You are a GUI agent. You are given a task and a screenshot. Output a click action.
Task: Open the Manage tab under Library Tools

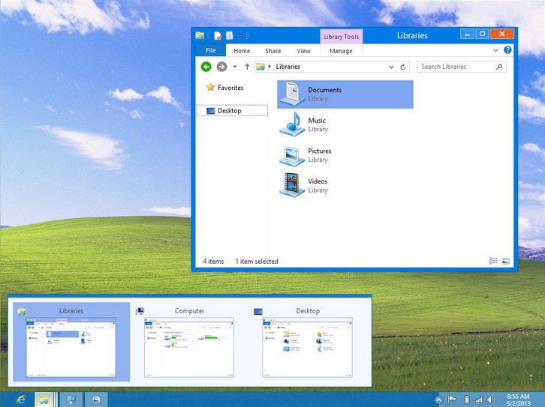[x=341, y=51]
